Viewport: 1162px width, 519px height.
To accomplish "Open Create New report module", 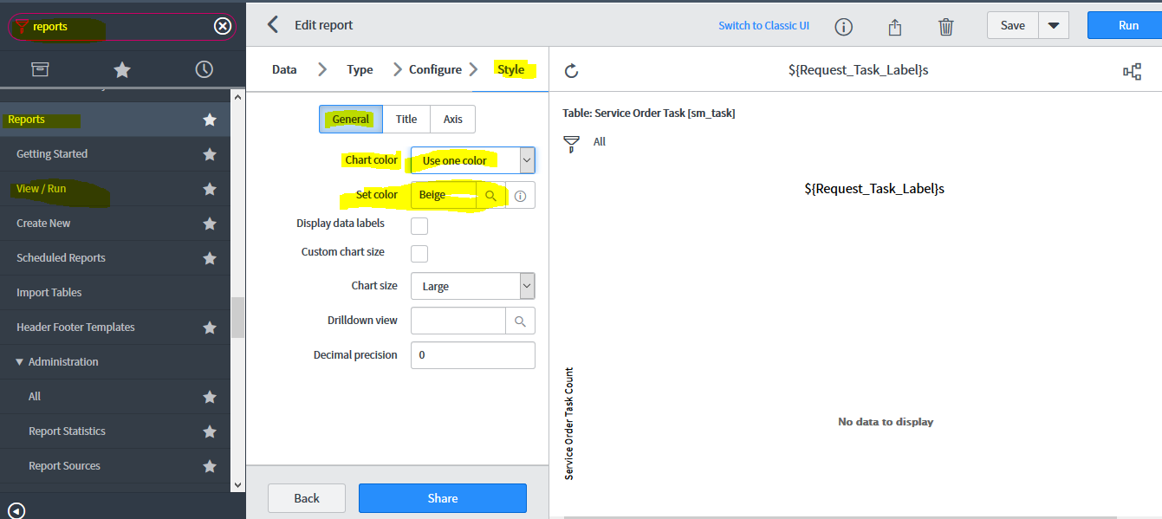I will (x=43, y=224).
